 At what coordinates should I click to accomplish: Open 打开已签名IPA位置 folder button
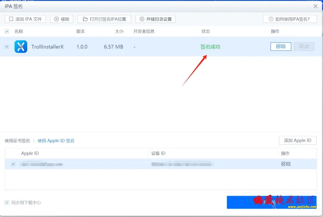[104, 19]
